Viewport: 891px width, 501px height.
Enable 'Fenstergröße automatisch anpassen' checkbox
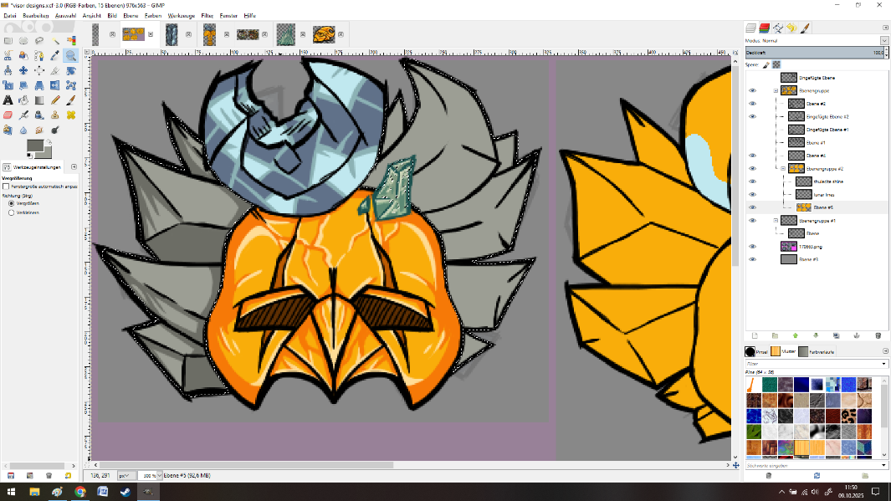(6, 187)
